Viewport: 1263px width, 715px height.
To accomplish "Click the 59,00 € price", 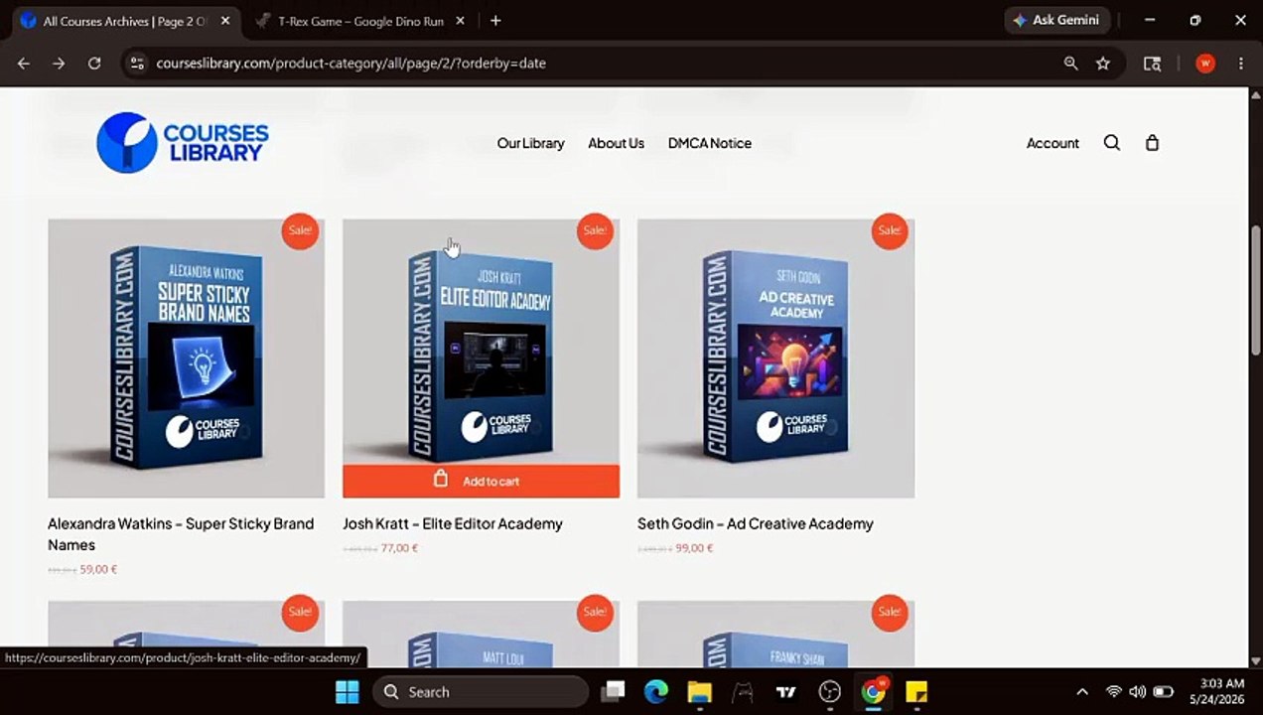I will pyautogui.click(x=98, y=570).
